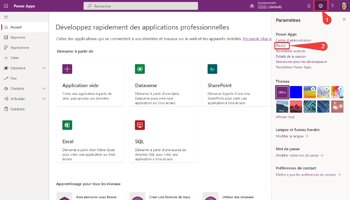
Task: Select the unicorn theme thumbnail
Action: pyautogui.click(x=337, y=92)
